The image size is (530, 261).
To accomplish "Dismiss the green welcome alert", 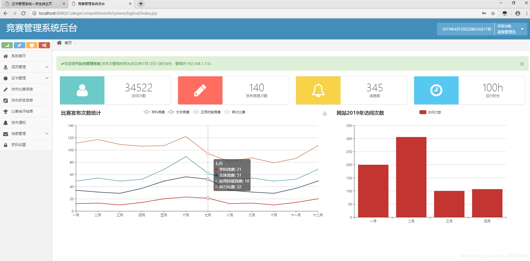I will tap(522, 64).
